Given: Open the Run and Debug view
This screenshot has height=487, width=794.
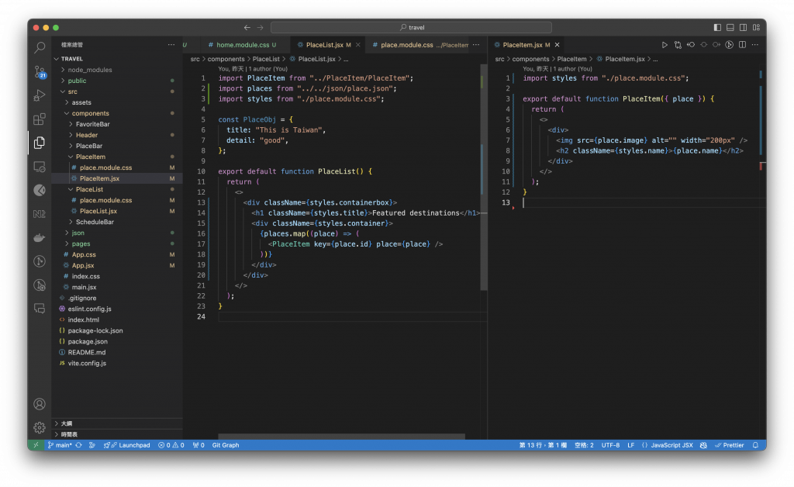Looking at the screenshot, I should (x=40, y=95).
